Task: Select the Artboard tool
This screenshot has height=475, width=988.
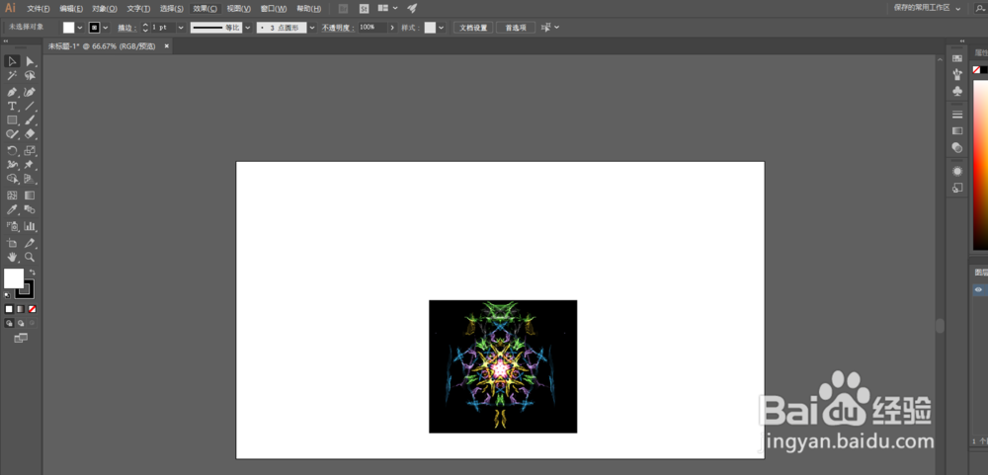Action: click(12, 243)
